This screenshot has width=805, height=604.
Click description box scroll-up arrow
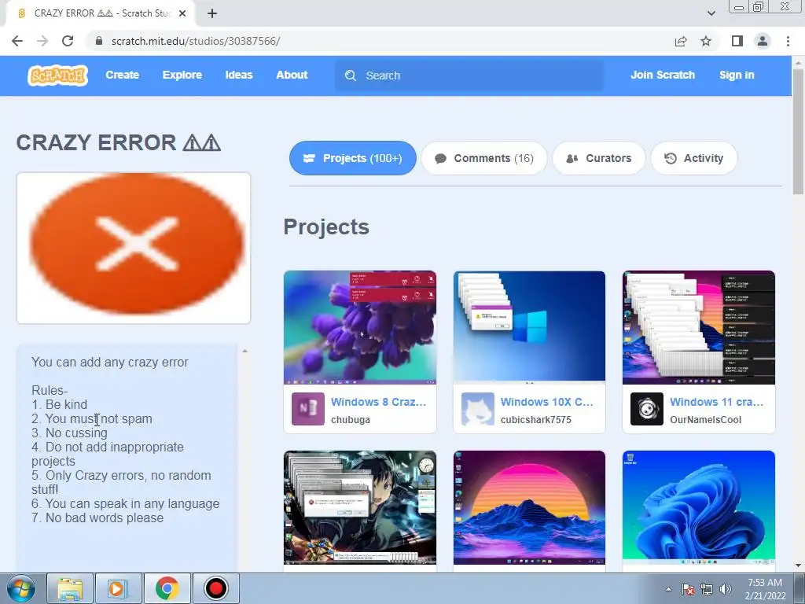point(245,352)
